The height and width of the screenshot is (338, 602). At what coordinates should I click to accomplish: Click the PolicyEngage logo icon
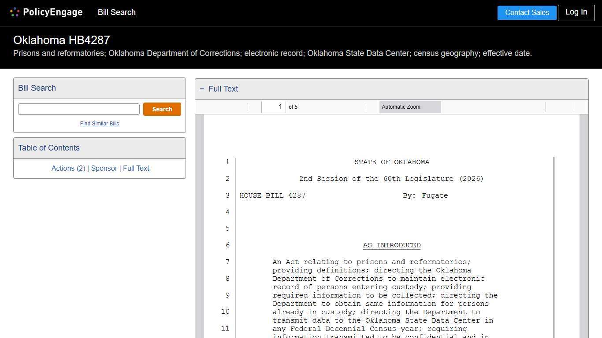[x=15, y=12]
